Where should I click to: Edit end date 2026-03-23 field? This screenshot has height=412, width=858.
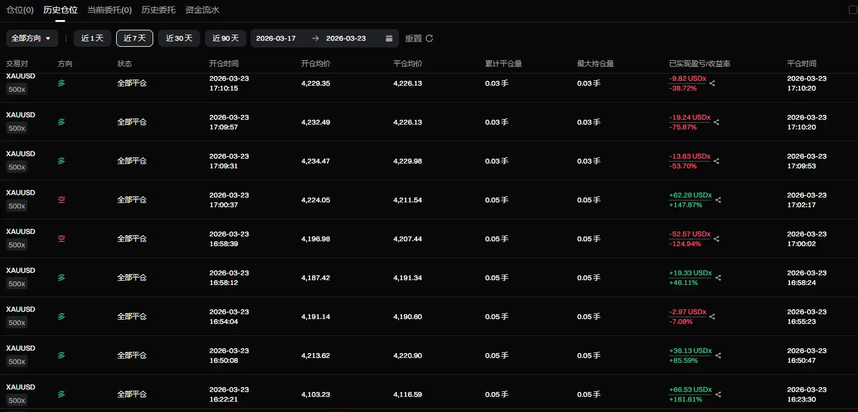tap(346, 38)
